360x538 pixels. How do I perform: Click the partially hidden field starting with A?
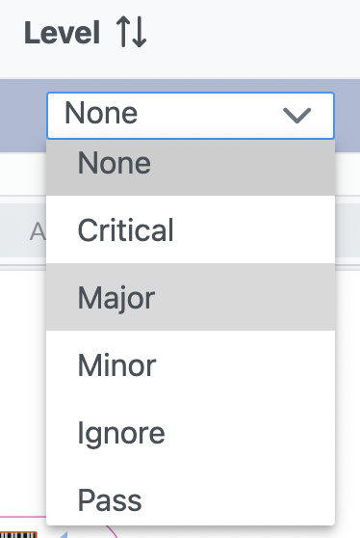coord(23,230)
